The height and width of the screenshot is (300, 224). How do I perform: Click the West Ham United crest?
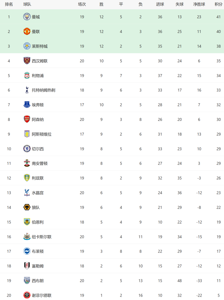click(x=27, y=61)
